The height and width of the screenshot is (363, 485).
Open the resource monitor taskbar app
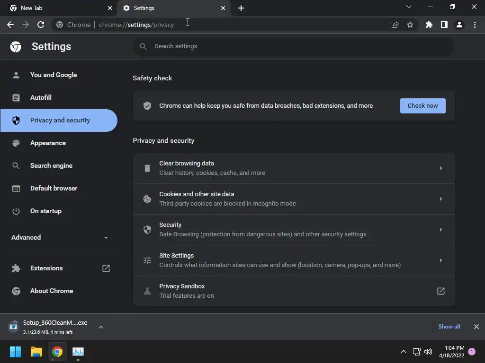point(78,352)
